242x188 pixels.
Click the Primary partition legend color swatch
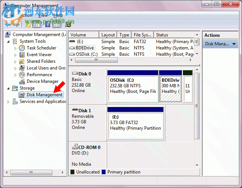pyautogui.click(x=104, y=172)
